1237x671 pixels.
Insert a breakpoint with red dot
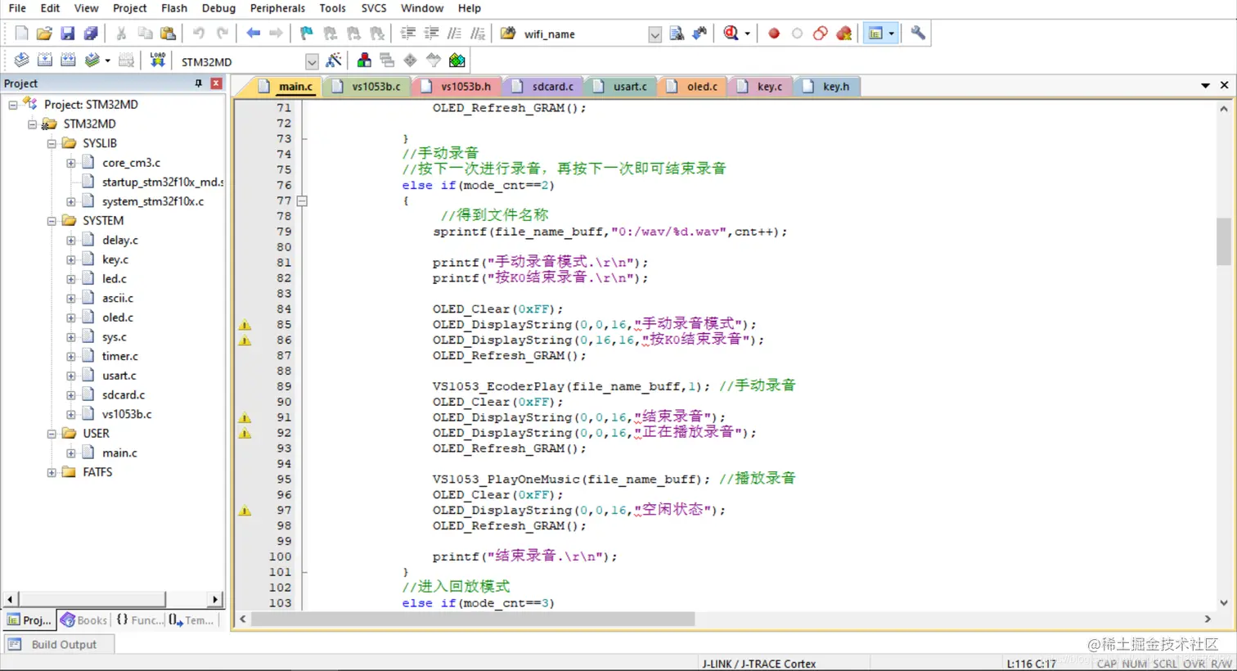774,34
